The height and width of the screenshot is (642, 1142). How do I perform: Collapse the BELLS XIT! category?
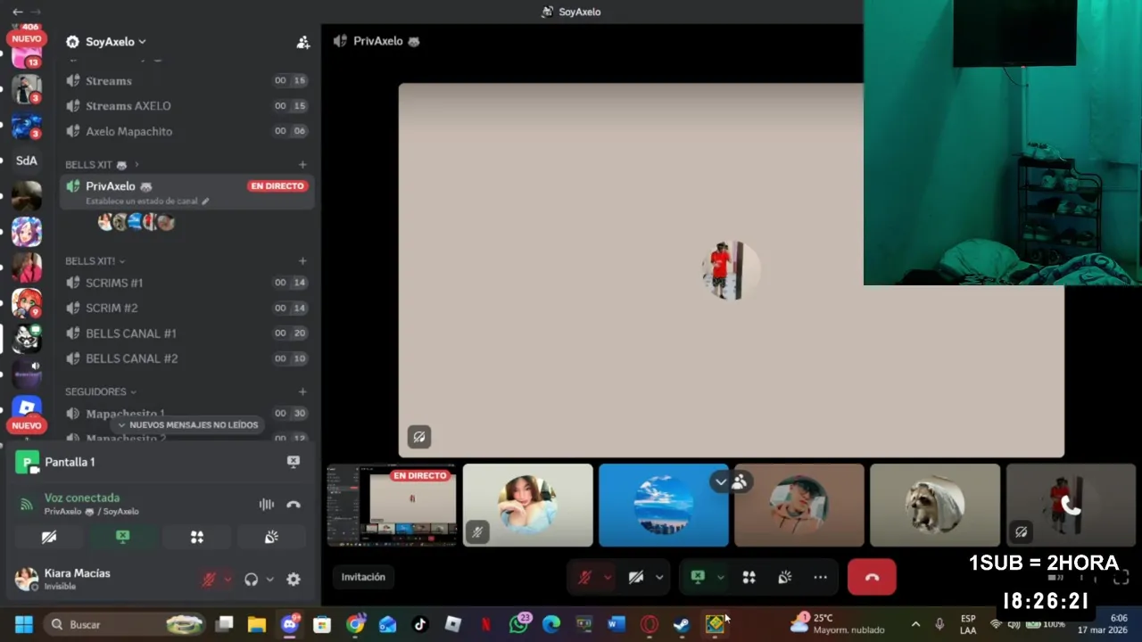pos(95,261)
